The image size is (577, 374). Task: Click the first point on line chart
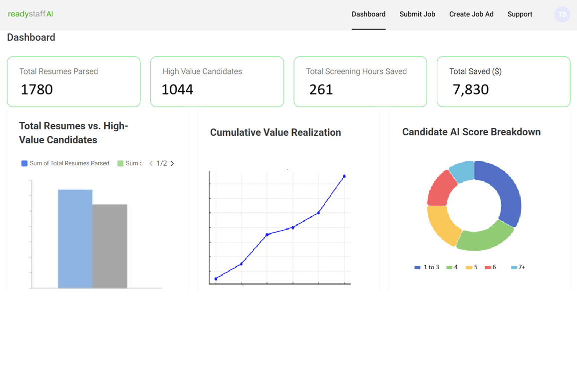click(x=216, y=279)
